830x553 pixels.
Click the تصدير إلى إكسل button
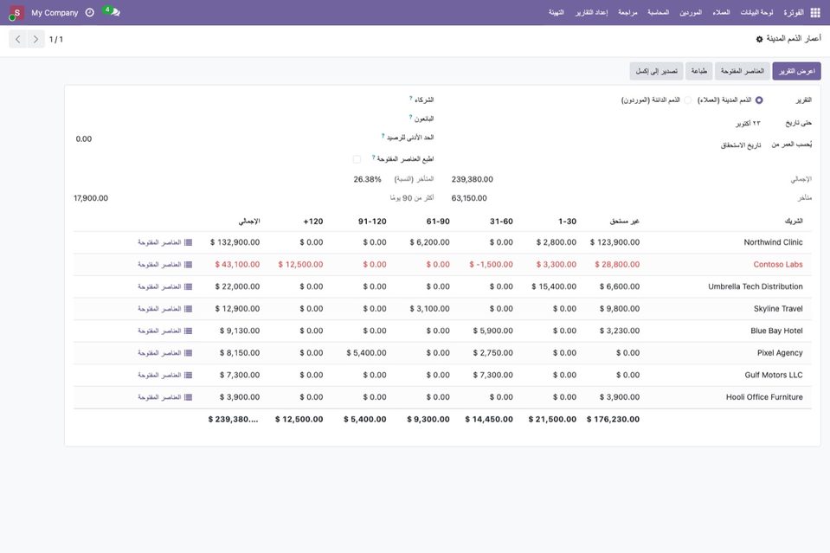(x=656, y=71)
